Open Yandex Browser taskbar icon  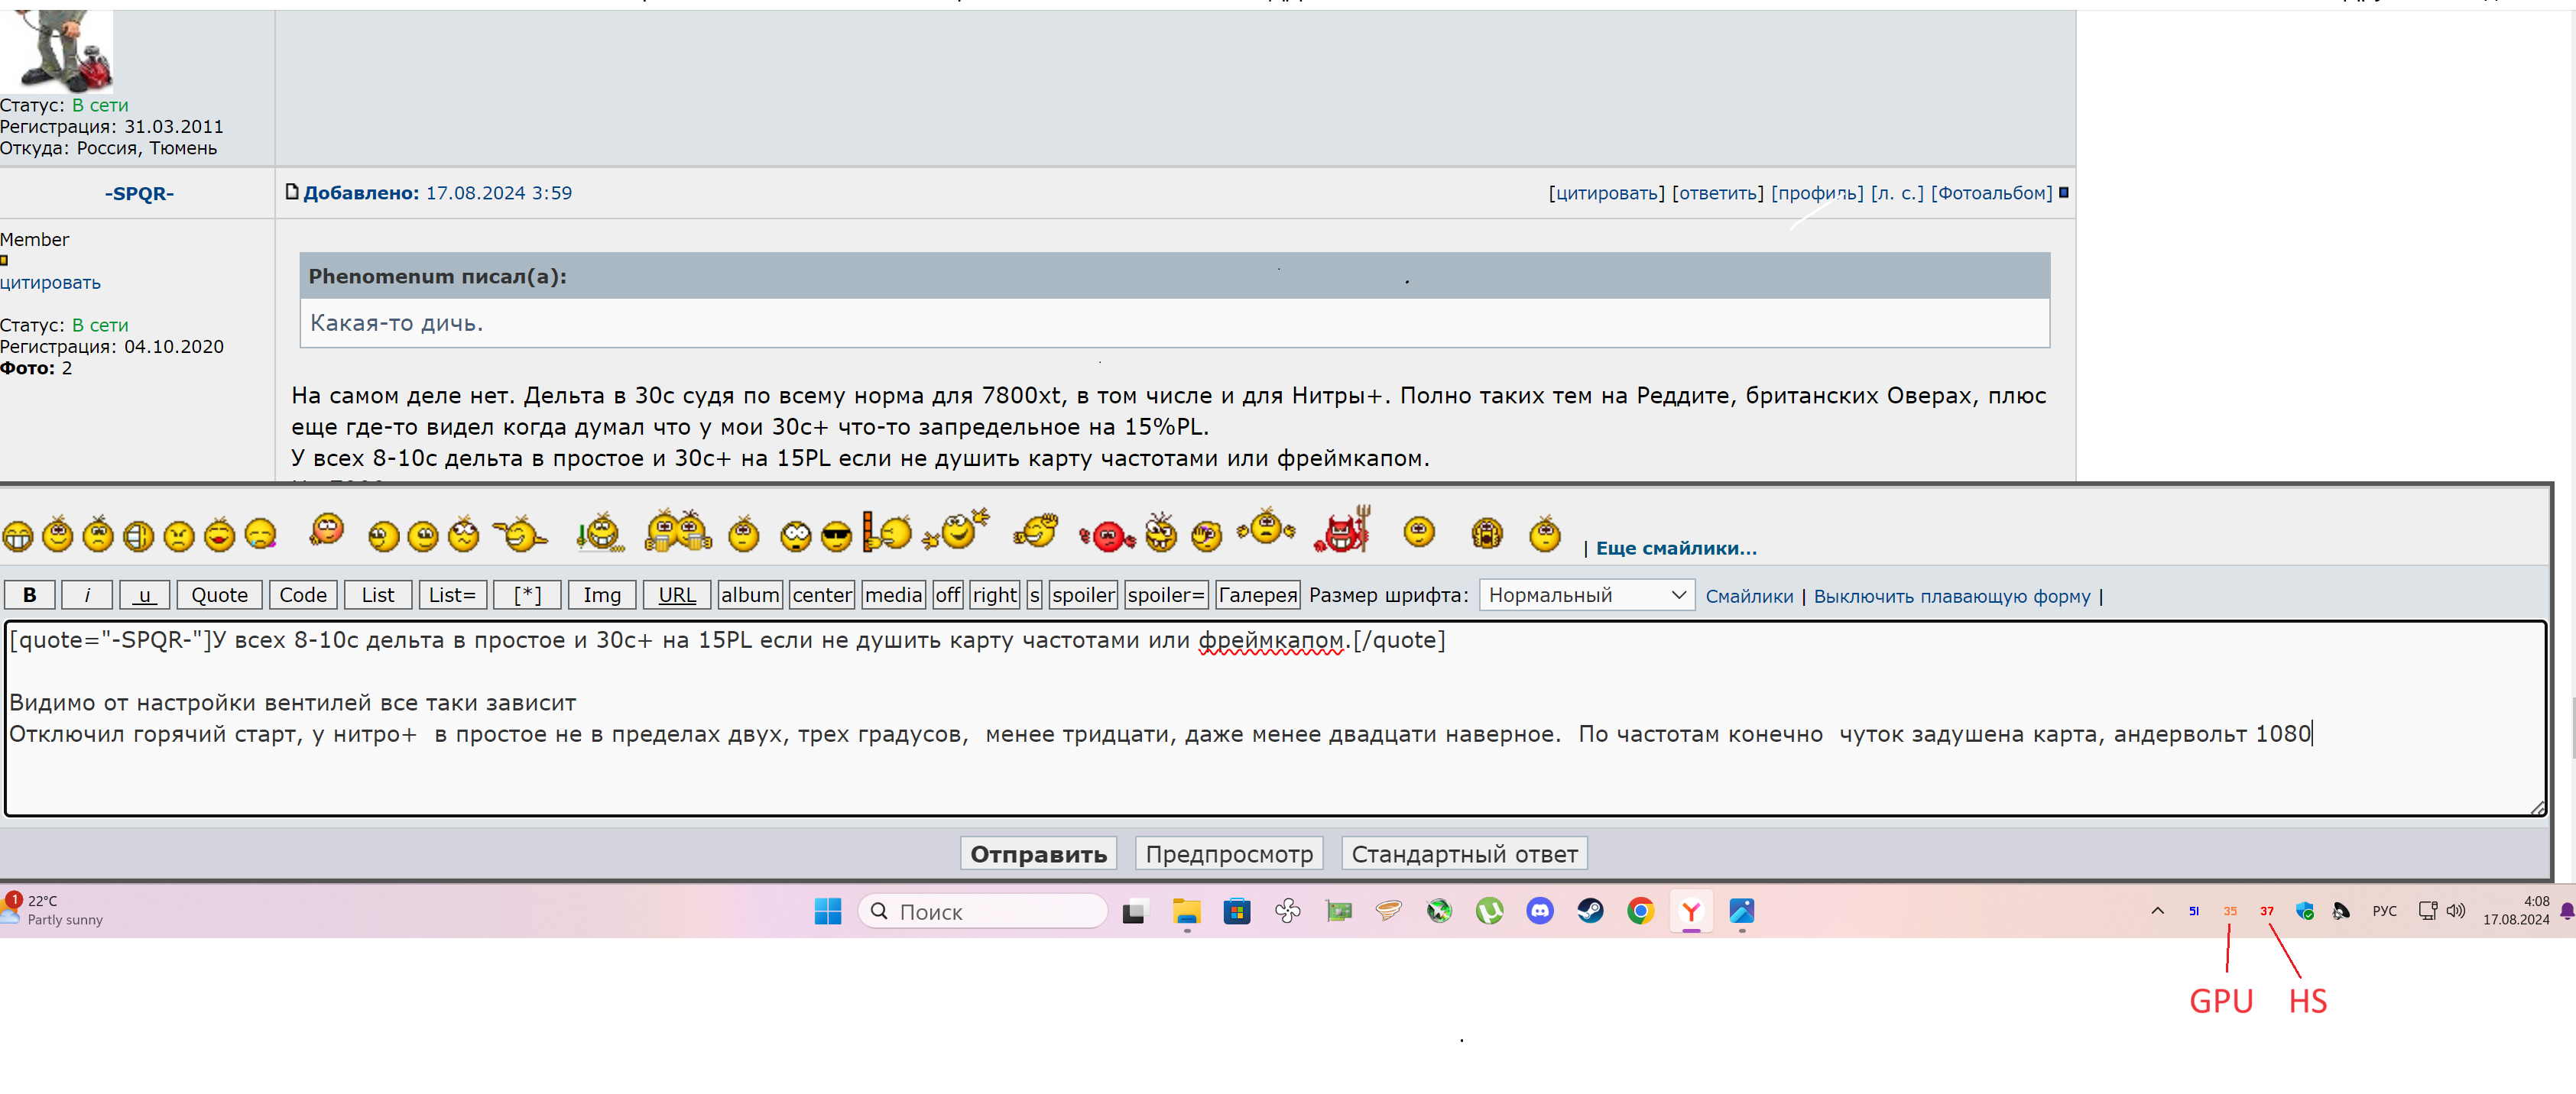click(1691, 910)
